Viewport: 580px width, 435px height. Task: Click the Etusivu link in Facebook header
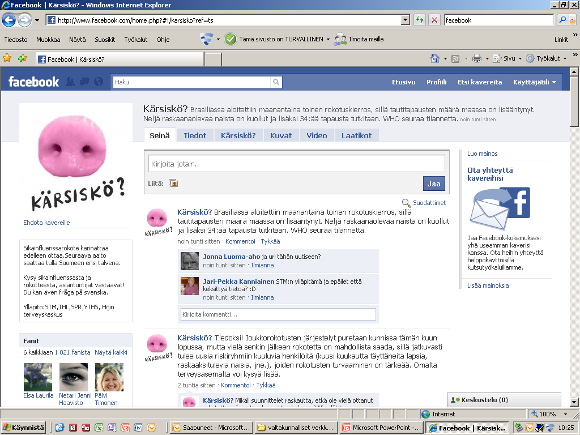[x=403, y=82]
